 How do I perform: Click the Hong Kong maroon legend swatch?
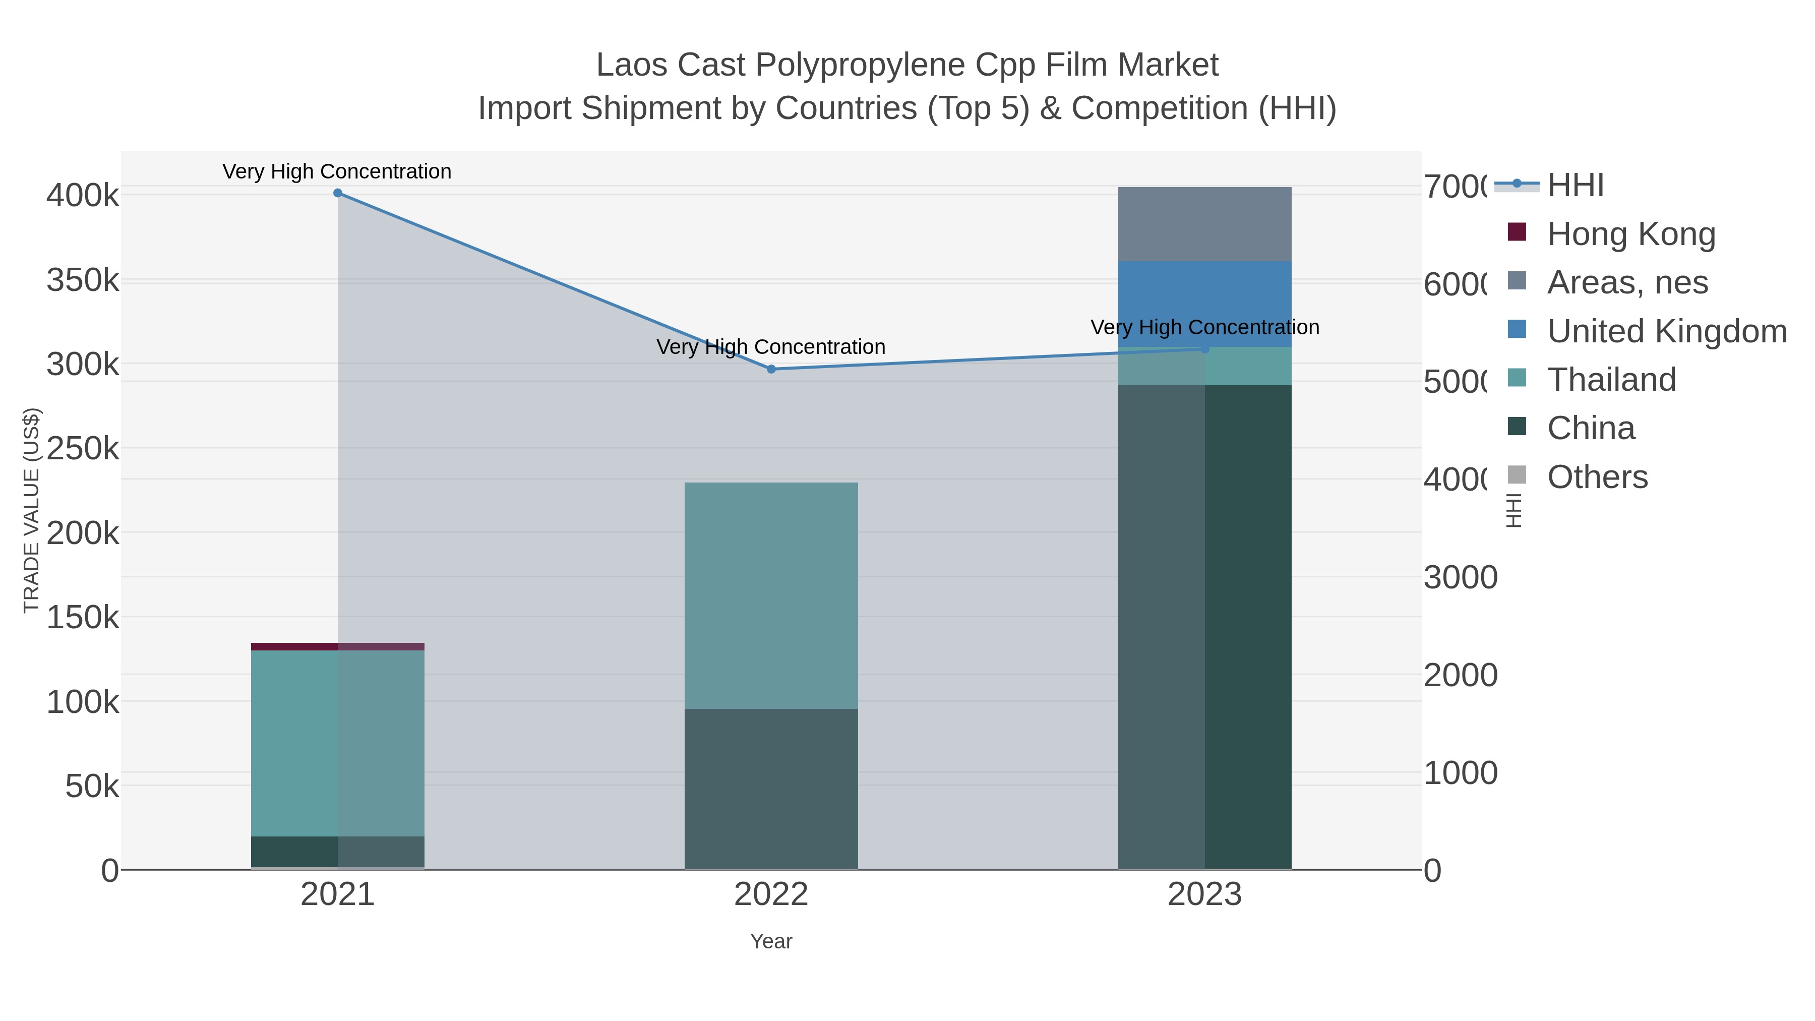click(x=1517, y=232)
